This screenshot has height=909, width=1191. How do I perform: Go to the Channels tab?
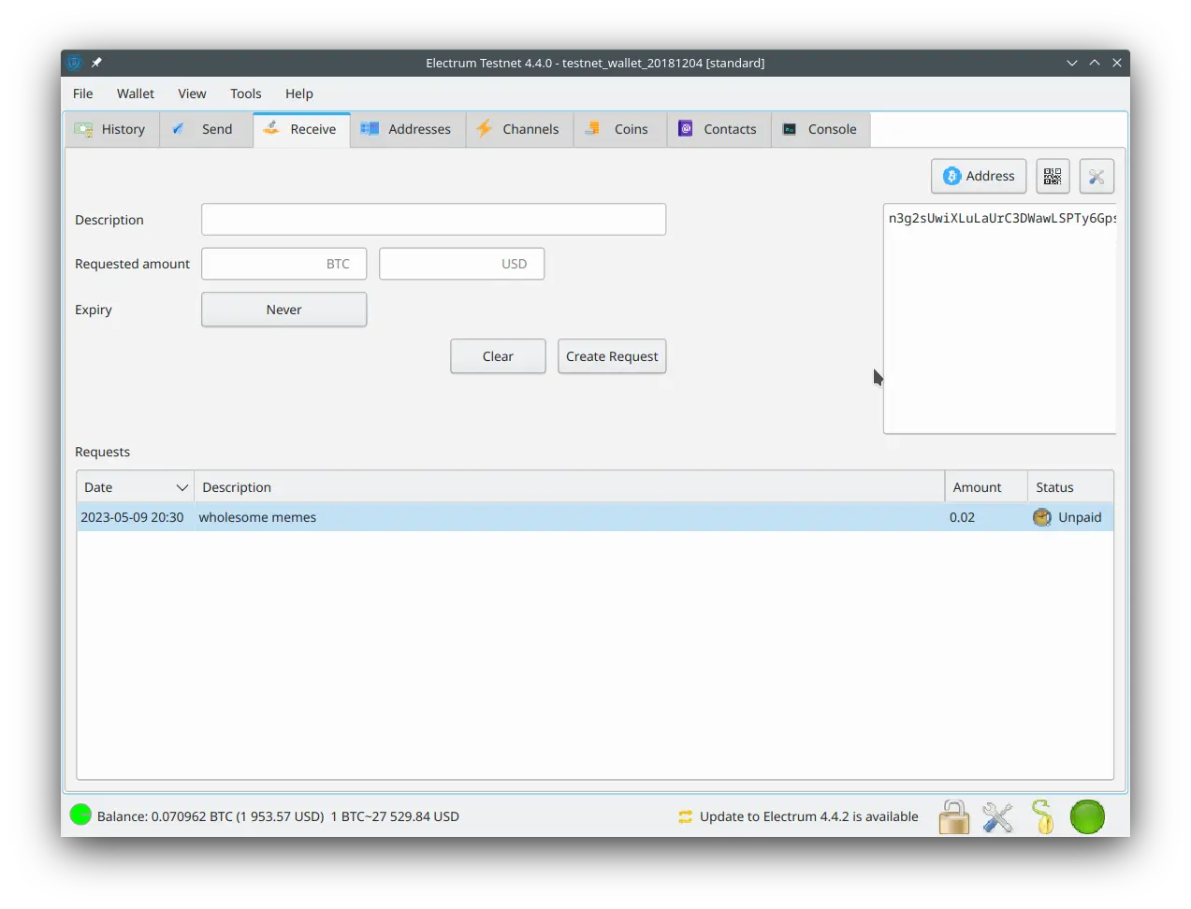coord(519,129)
